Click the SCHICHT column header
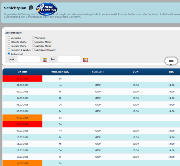The height and width of the screenshot is (166, 180). coord(98,72)
